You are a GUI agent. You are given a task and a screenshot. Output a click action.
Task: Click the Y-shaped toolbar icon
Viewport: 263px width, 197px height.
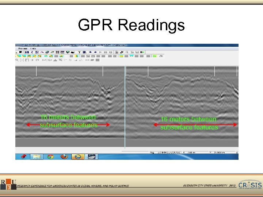click(79, 52)
